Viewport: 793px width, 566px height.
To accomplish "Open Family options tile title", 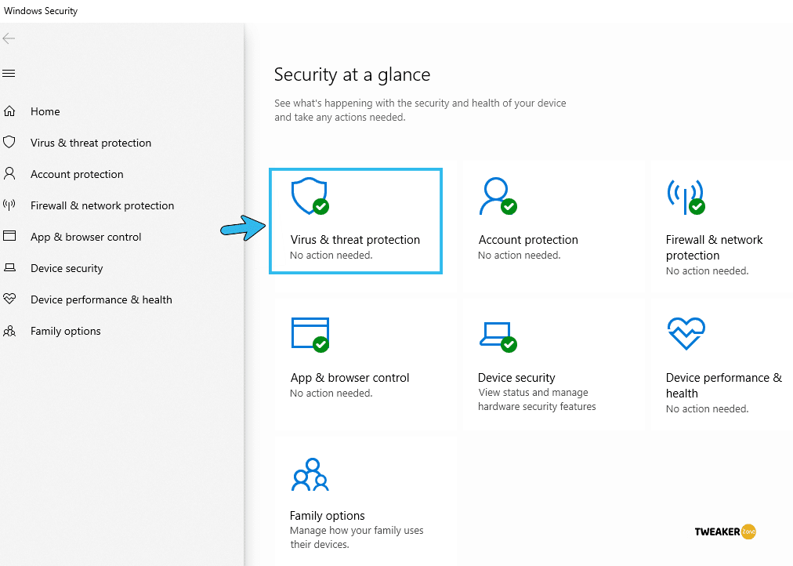I will point(328,515).
